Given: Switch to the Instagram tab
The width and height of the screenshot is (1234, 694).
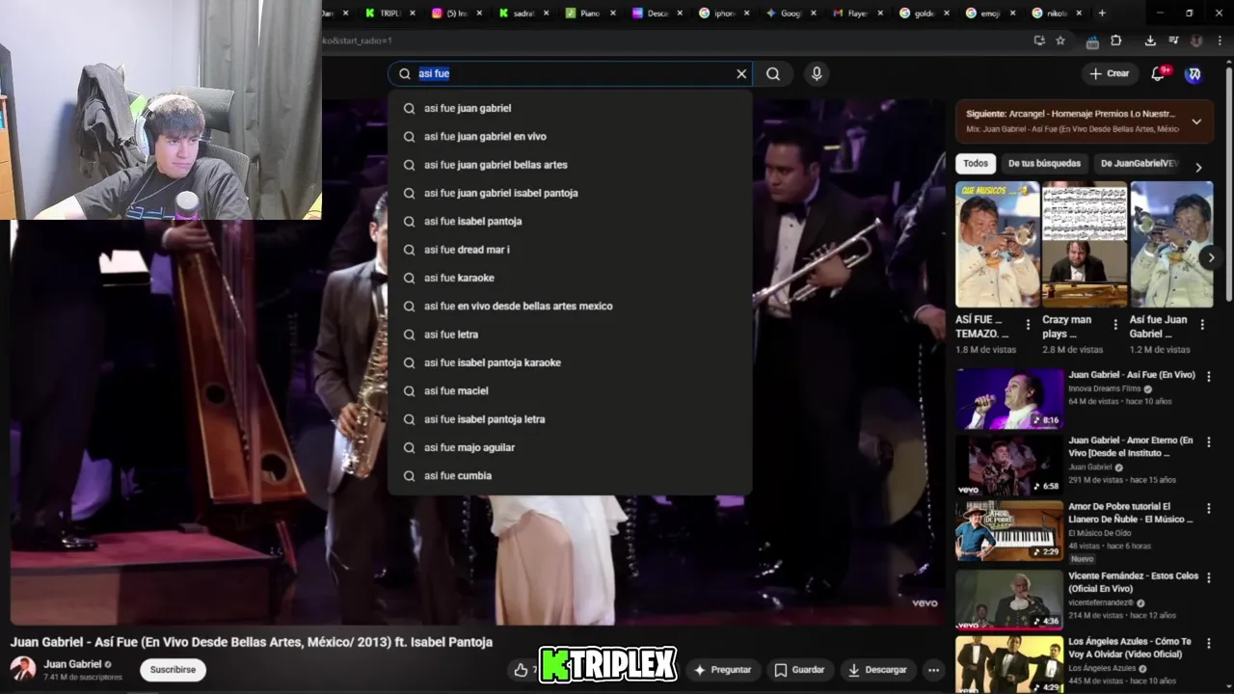Looking at the screenshot, I should (456, 13).
